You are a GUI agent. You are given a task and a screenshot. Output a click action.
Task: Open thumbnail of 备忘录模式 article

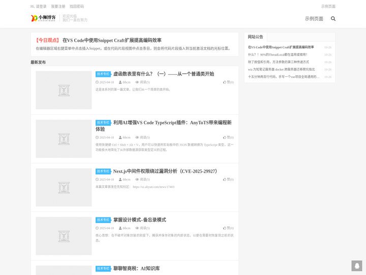click(x=64, y=236)
